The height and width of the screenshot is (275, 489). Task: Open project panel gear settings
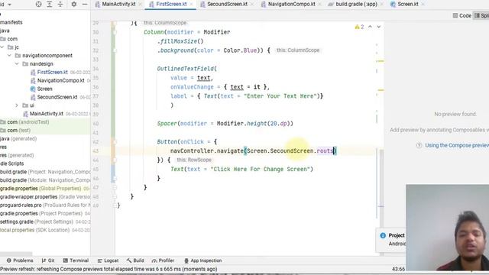tap(74, 5)
